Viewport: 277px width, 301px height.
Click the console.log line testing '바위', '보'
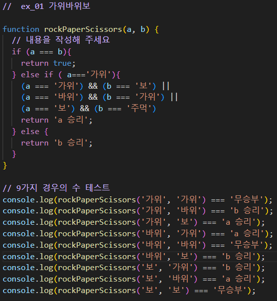coord(134,257)
